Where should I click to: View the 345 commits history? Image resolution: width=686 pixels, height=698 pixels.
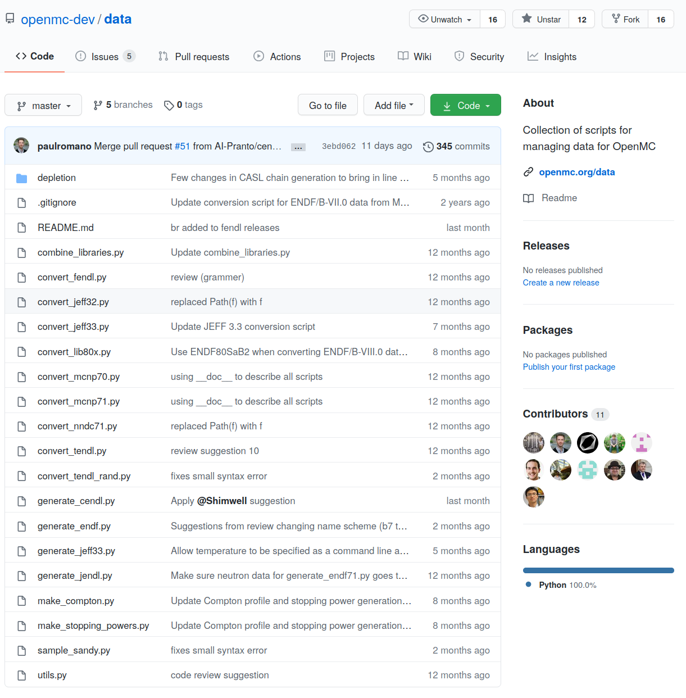pyautogui.click(x=456, y=146)
